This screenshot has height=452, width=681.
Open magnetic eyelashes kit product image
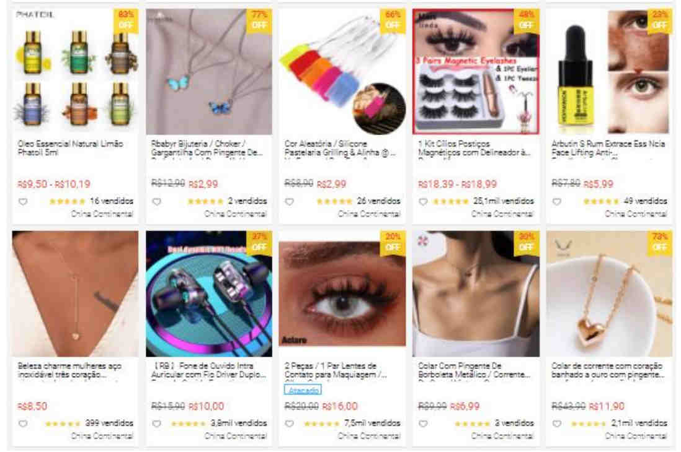pos(476,72)
